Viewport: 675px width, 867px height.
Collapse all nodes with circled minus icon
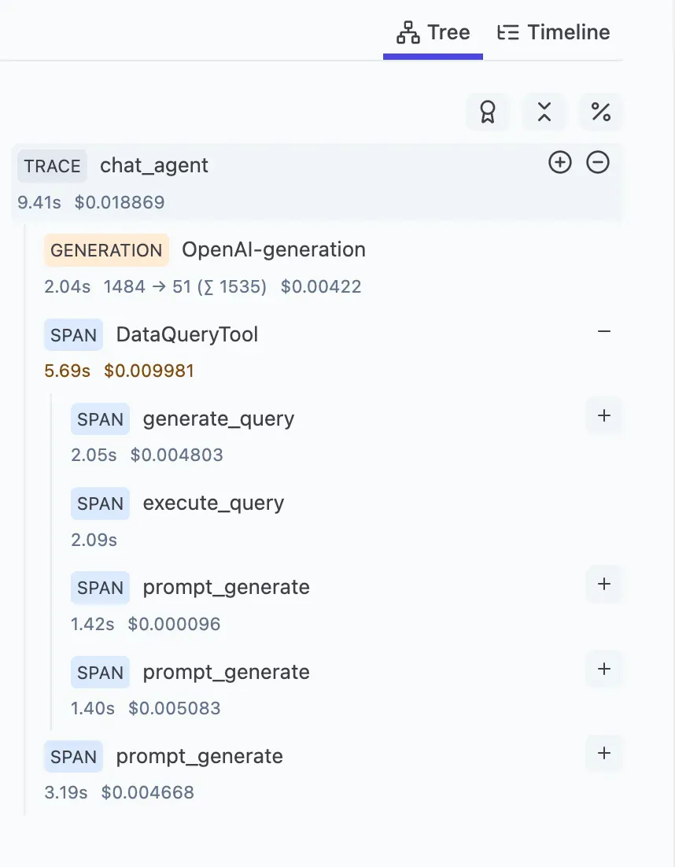(x=598, y=163)
